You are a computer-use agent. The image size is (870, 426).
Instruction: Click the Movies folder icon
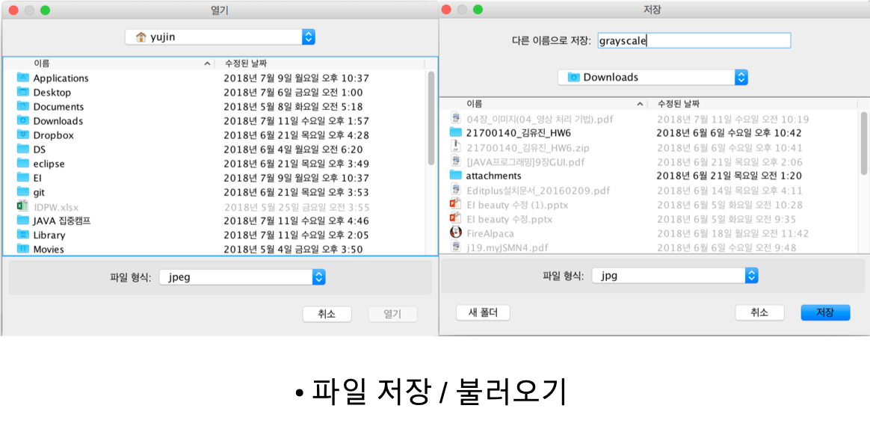click(22, 249)
